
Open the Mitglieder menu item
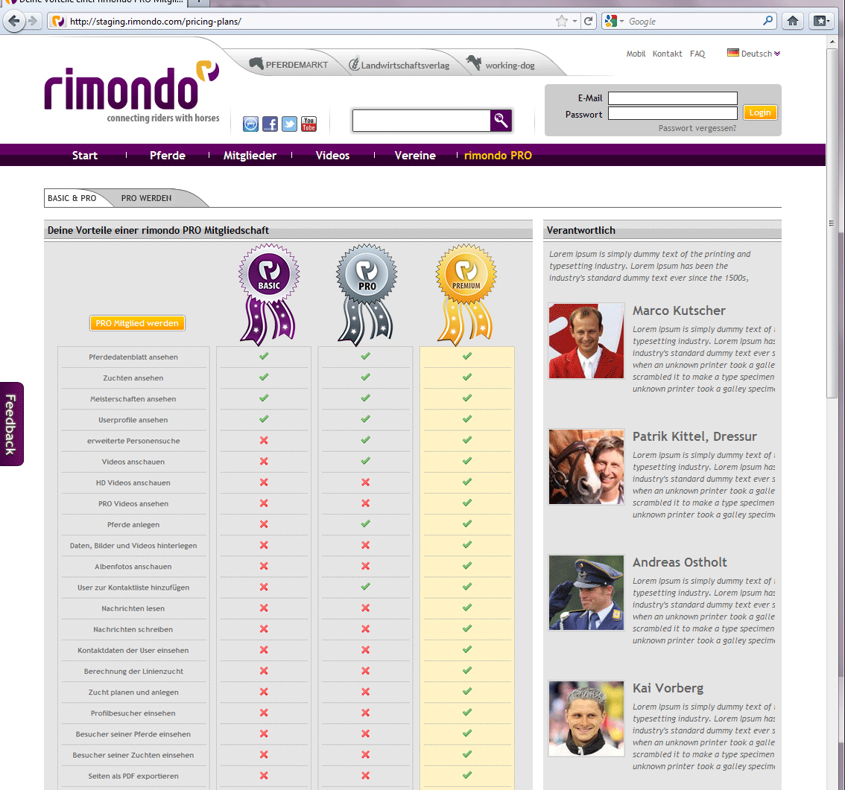coord(250,155)
